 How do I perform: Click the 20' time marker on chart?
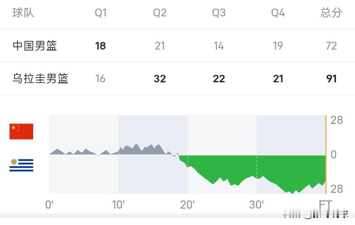click(187, 205)
